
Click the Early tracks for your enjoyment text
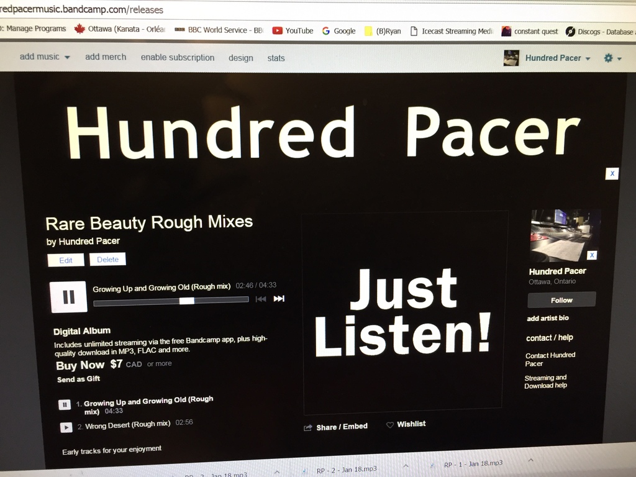(112, 450)
